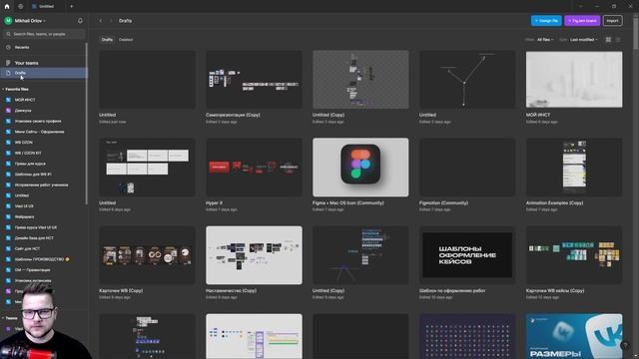The height and width of the screenshot is (359, 639).
Task: Switch to the Untitled file tab
Action: click(43, 7)
